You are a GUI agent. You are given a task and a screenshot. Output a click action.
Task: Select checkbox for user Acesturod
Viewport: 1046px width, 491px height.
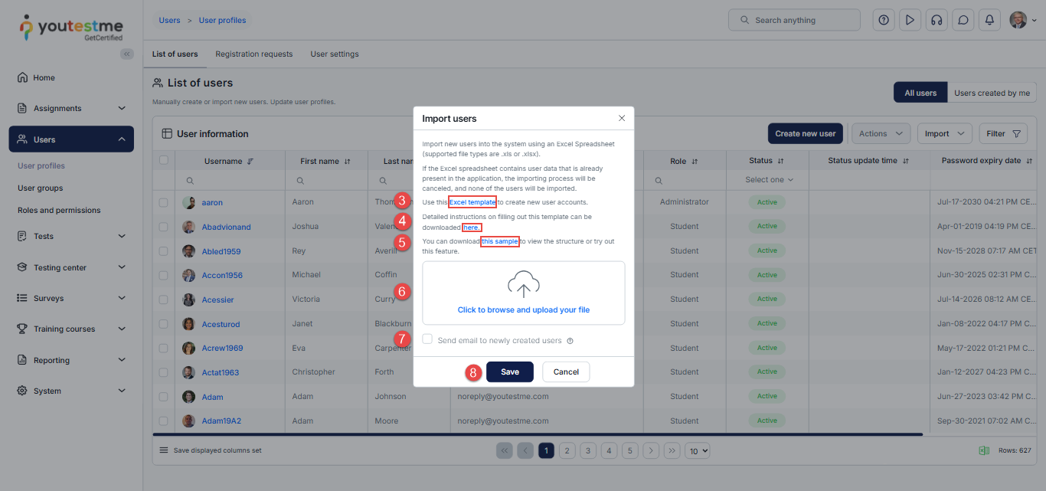coord(163,324)
